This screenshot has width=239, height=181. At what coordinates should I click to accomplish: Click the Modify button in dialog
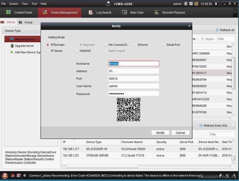tap(160, 133)
